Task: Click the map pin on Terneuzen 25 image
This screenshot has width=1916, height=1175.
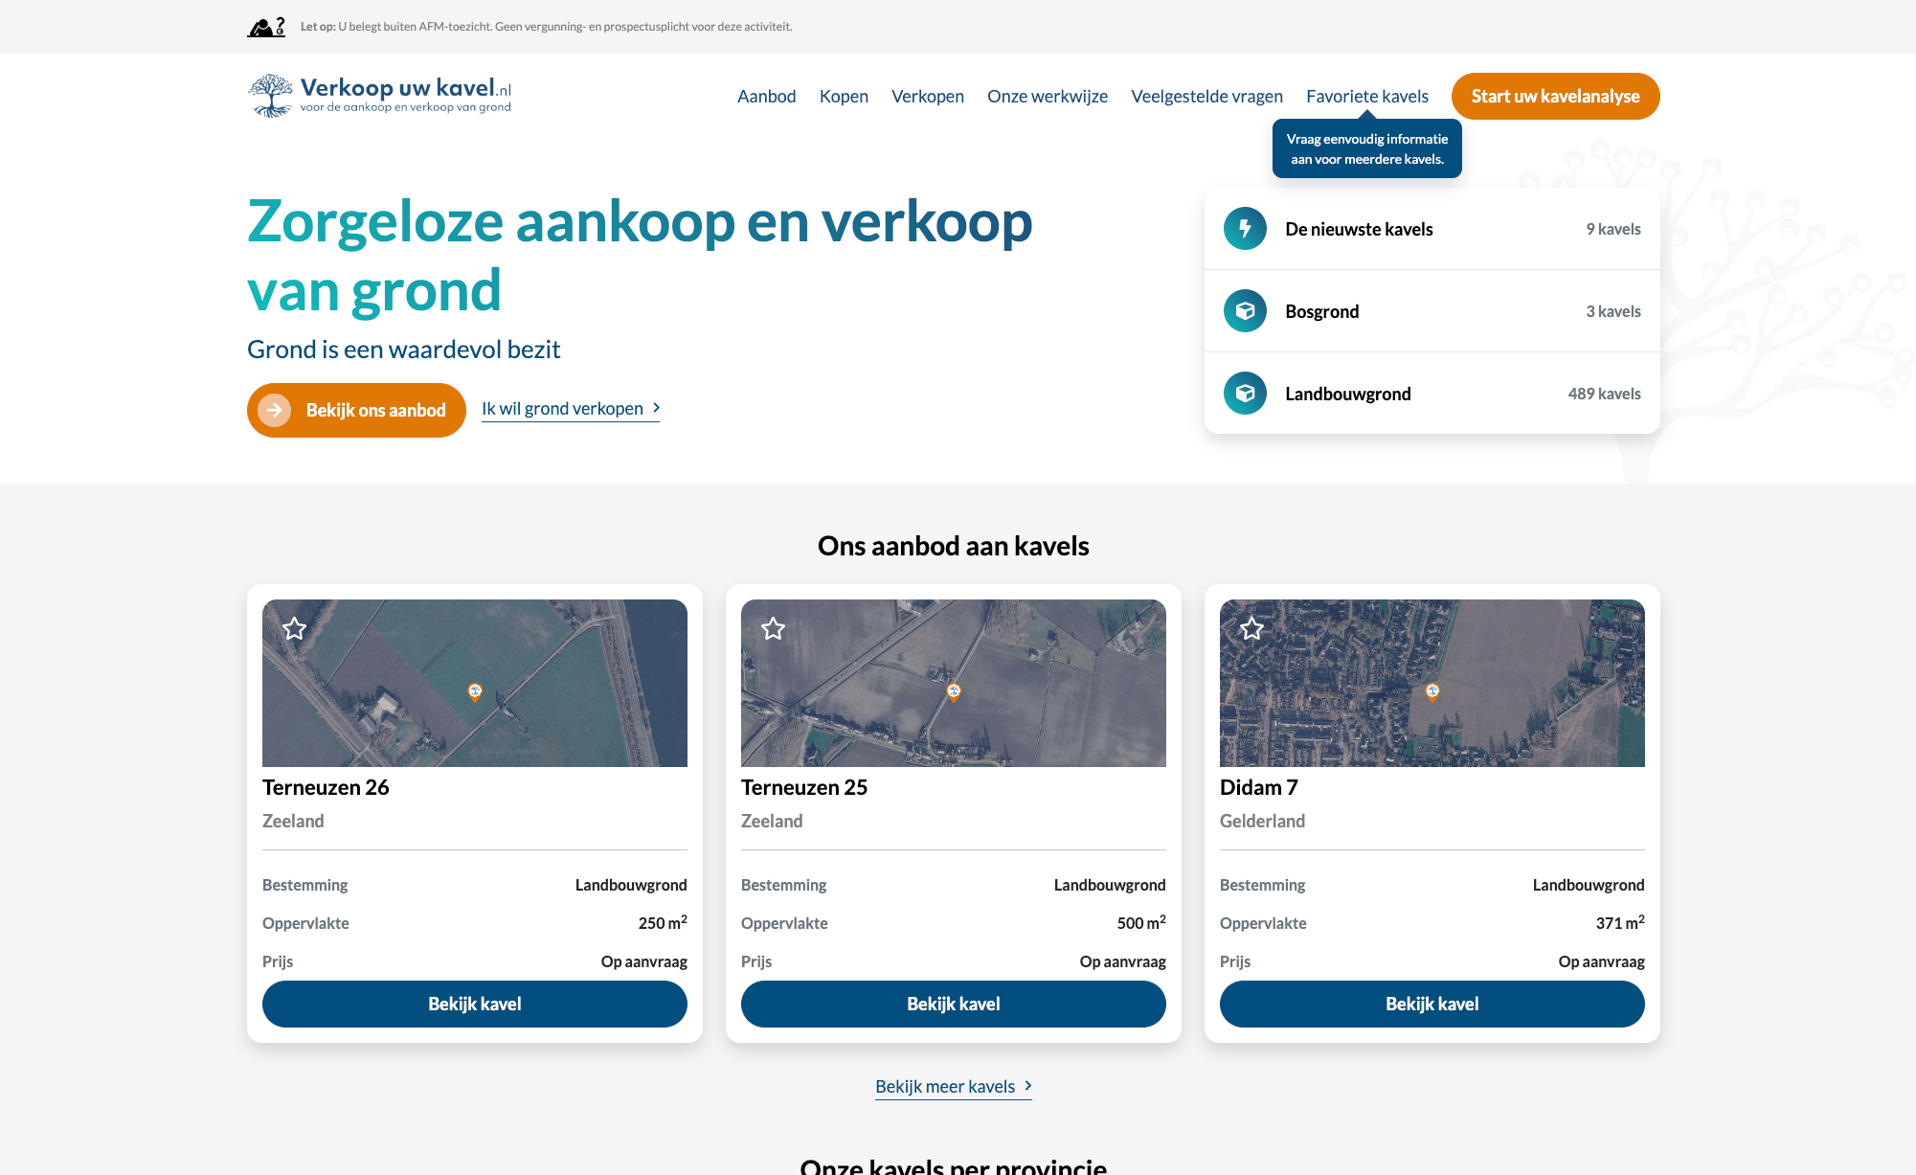Action: pos(954,691)
